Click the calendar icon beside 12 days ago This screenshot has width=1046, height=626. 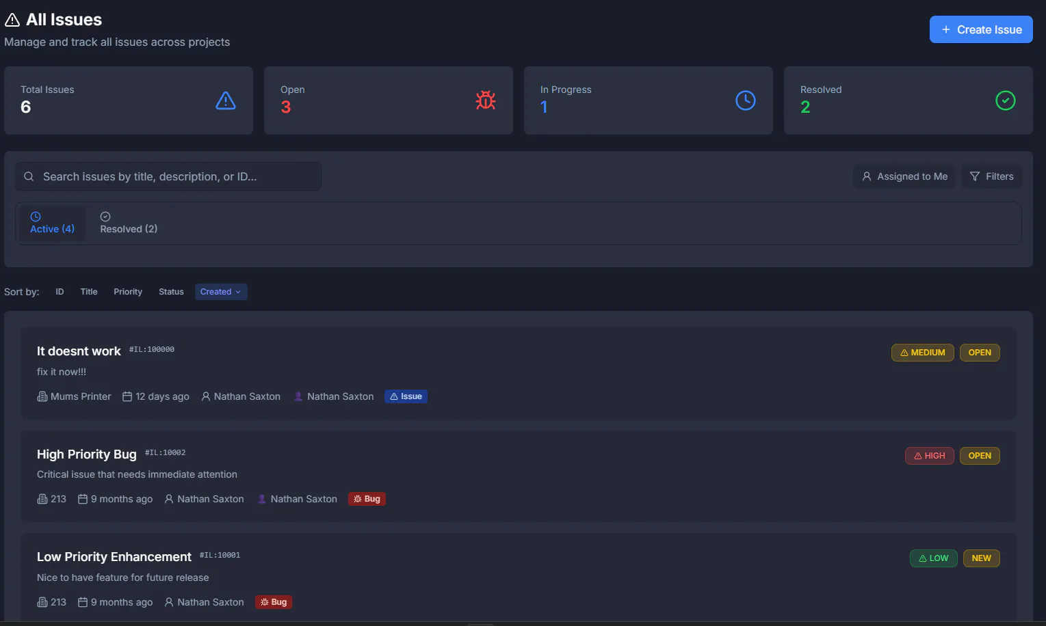tap(127, 396)
